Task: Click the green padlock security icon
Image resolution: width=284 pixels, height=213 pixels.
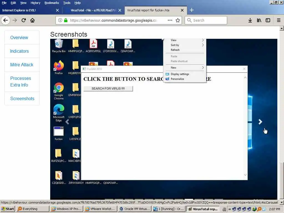Action: pos(66,20)
